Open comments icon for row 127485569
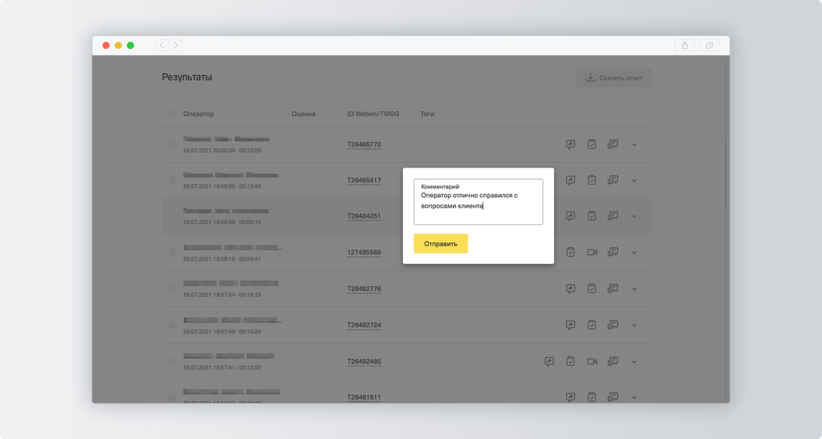This screenshot has width=822, height=439. 613,252
